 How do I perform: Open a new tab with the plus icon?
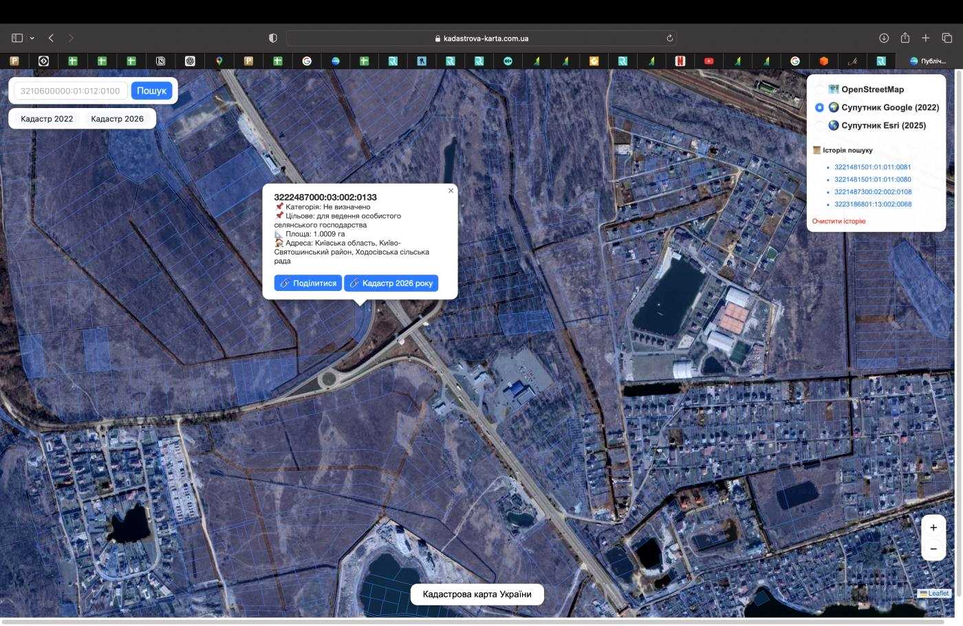point(926,38)
